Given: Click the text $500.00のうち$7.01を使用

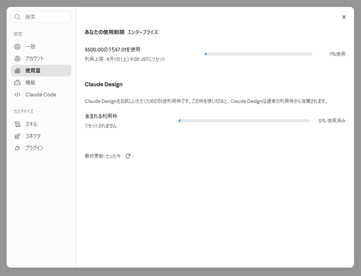Looking at the screenshot, I should [112, 49].
